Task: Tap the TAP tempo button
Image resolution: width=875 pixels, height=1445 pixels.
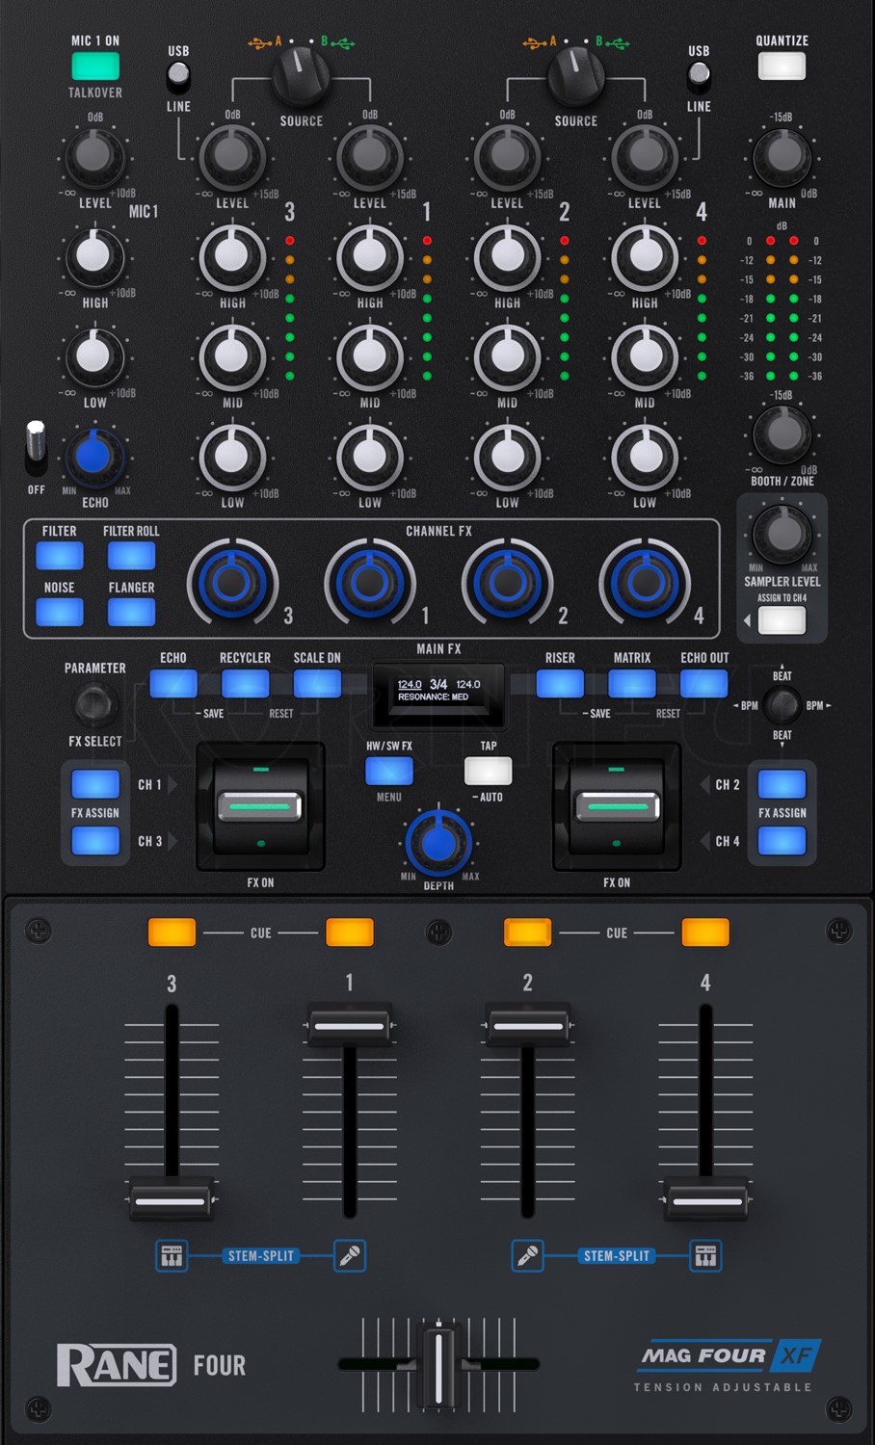Action: click(x=488, y=770)
